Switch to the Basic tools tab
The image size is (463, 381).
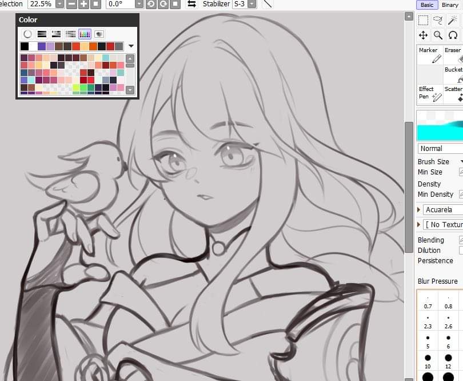click(427, 5)
